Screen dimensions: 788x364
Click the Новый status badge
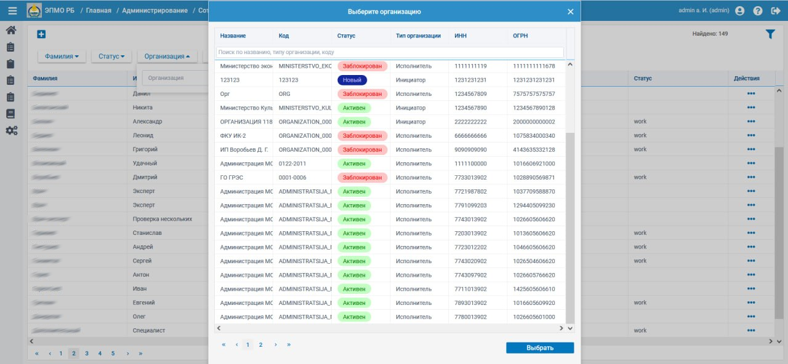[x=352, y=80]
